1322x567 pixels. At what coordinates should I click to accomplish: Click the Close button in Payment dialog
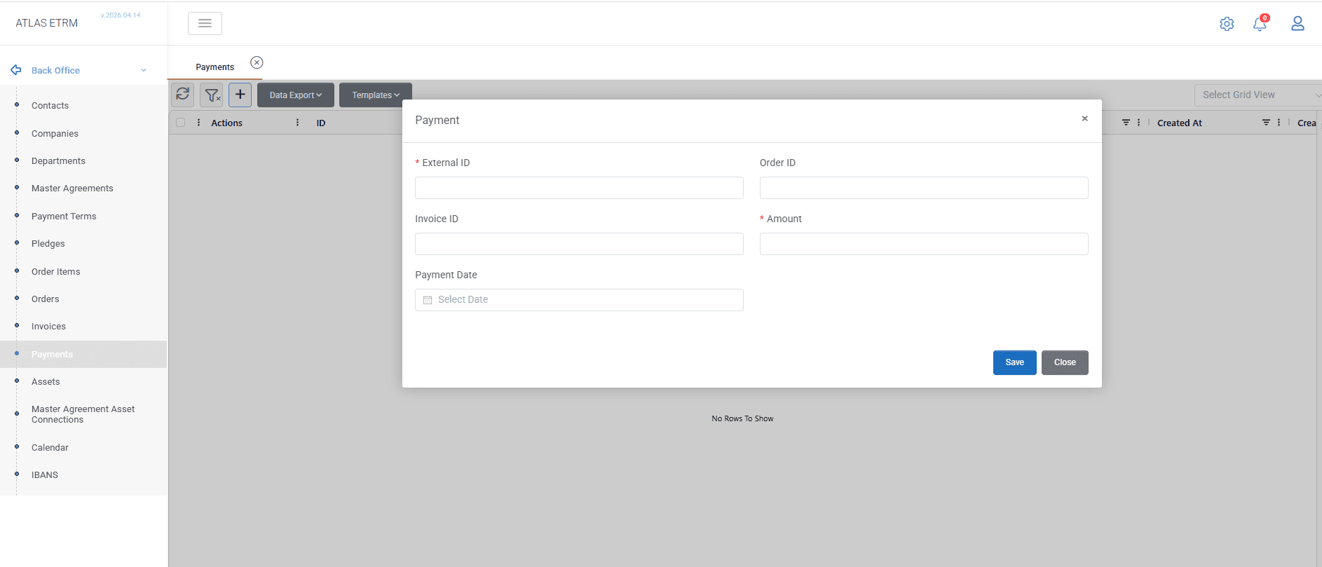(x=1065, y=362)
